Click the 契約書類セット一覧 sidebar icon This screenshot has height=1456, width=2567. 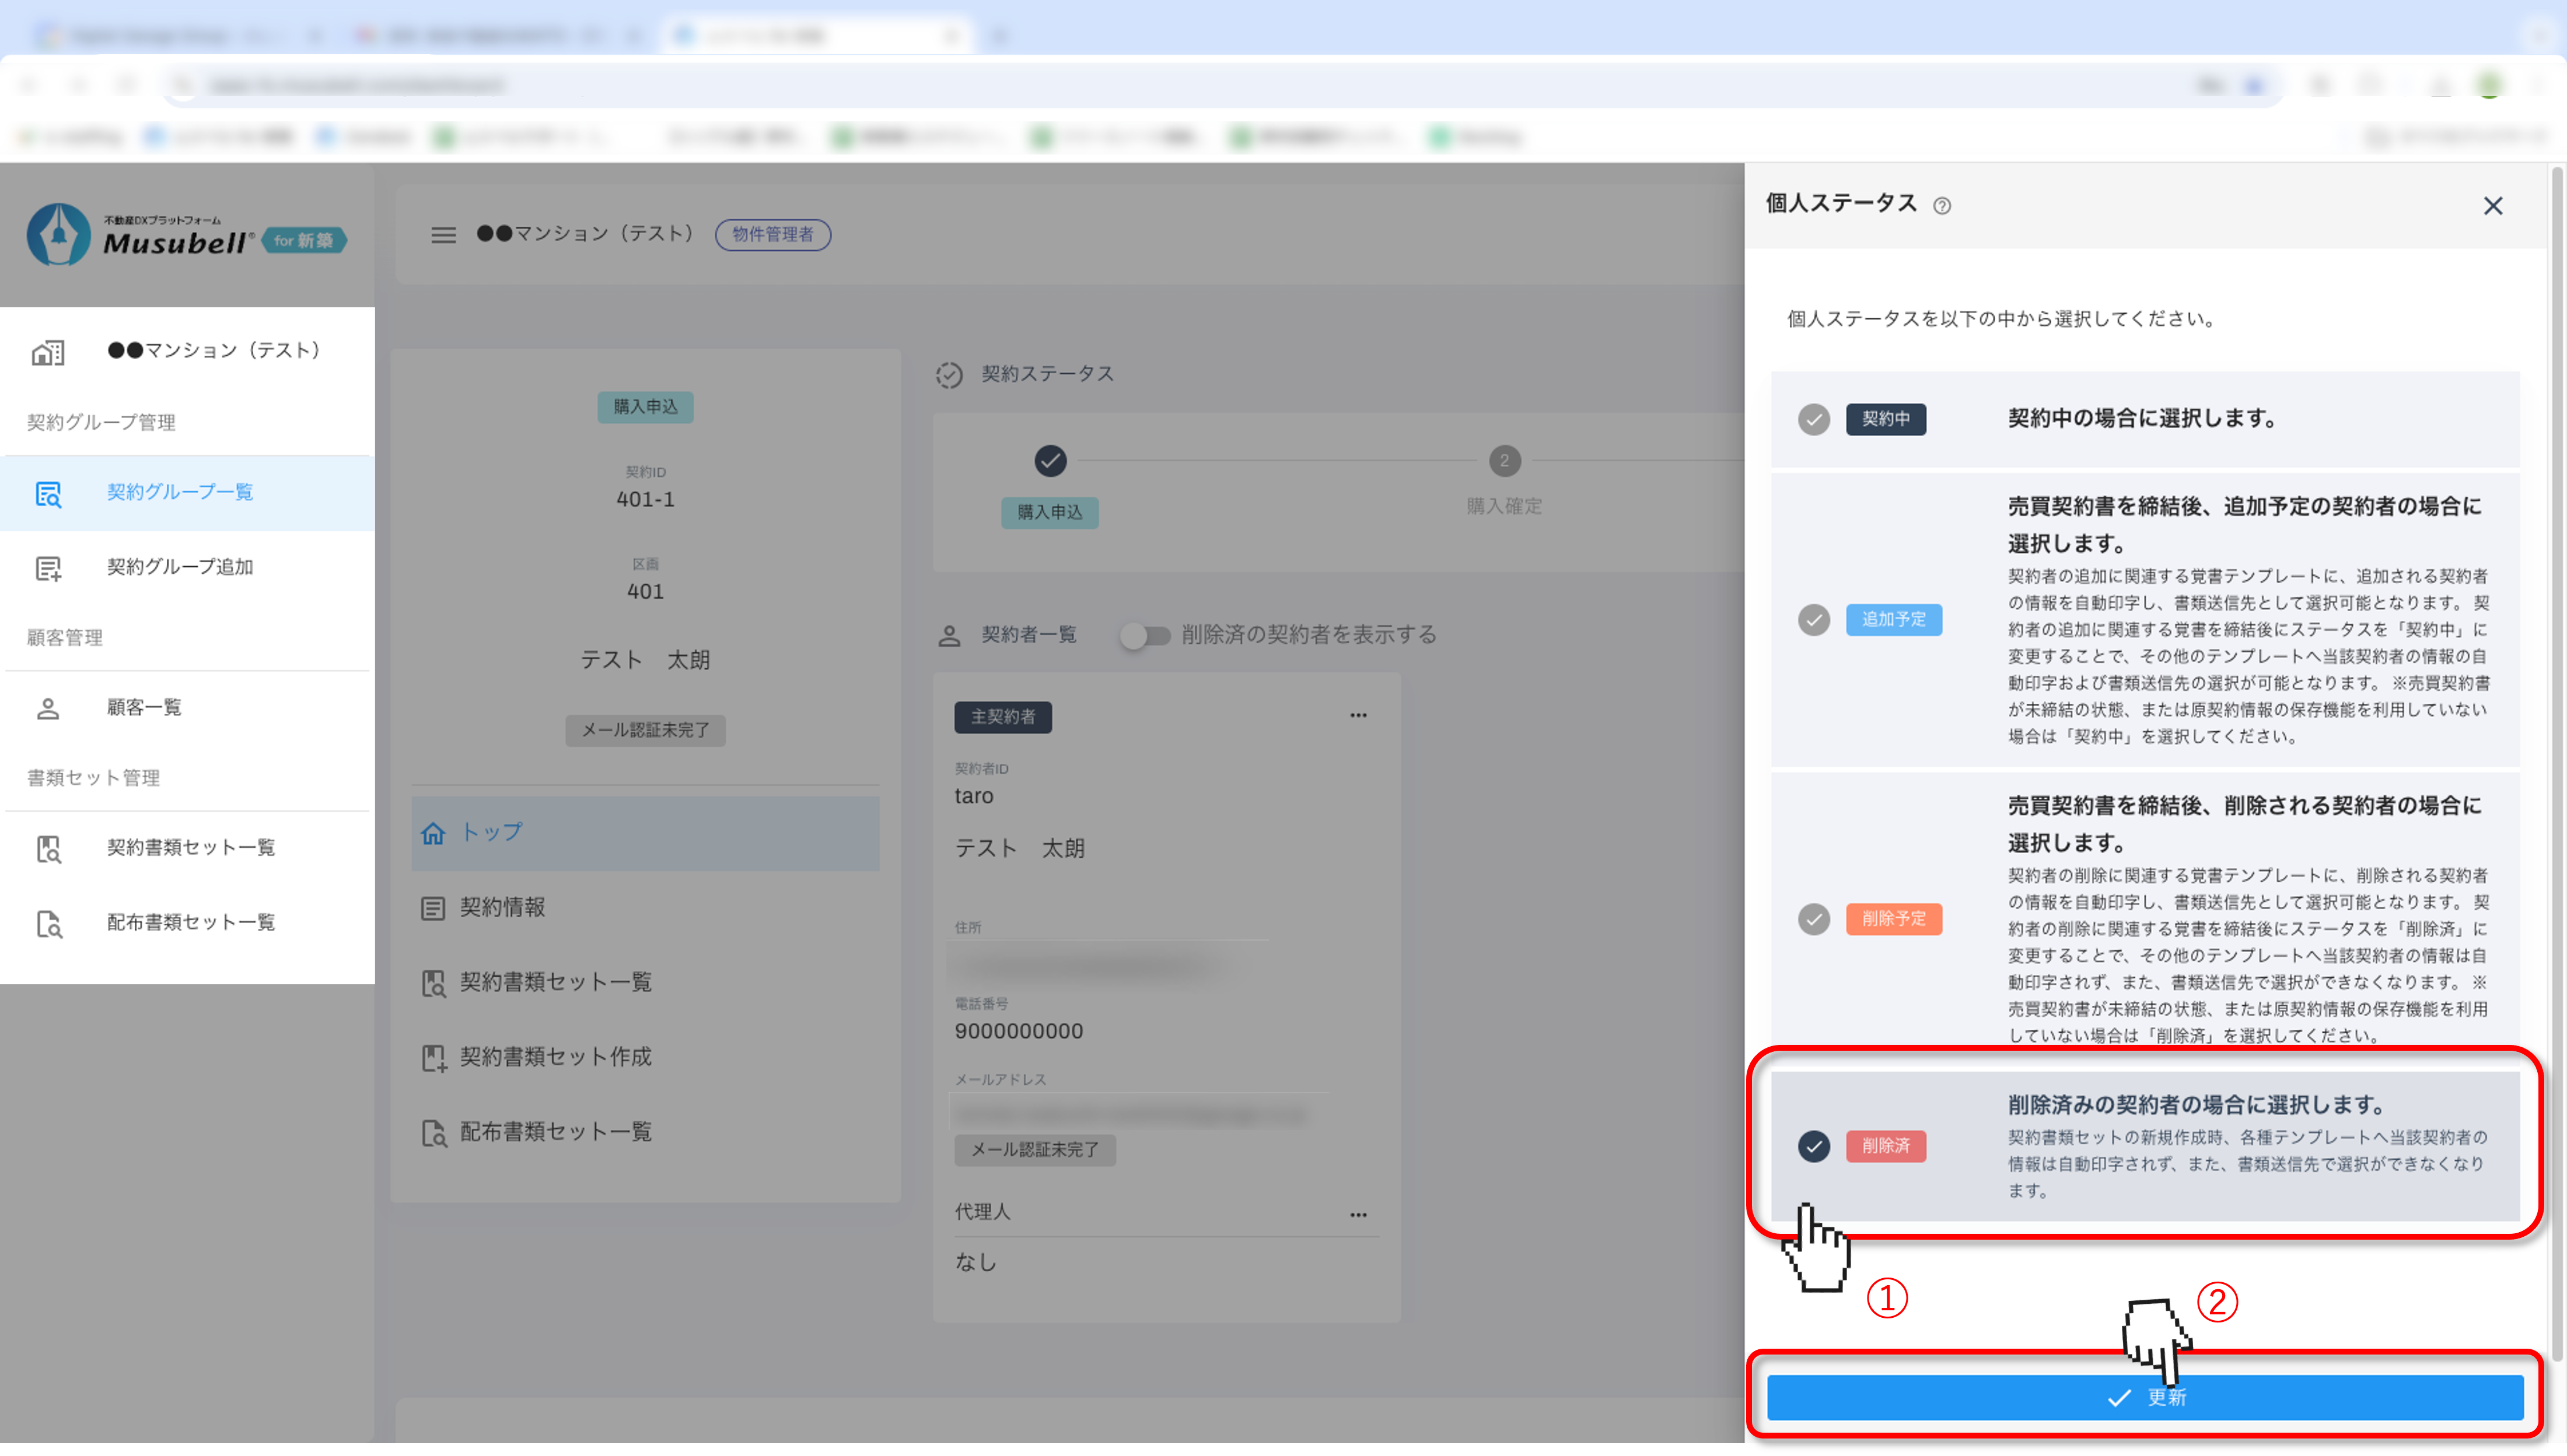[48, 848]
